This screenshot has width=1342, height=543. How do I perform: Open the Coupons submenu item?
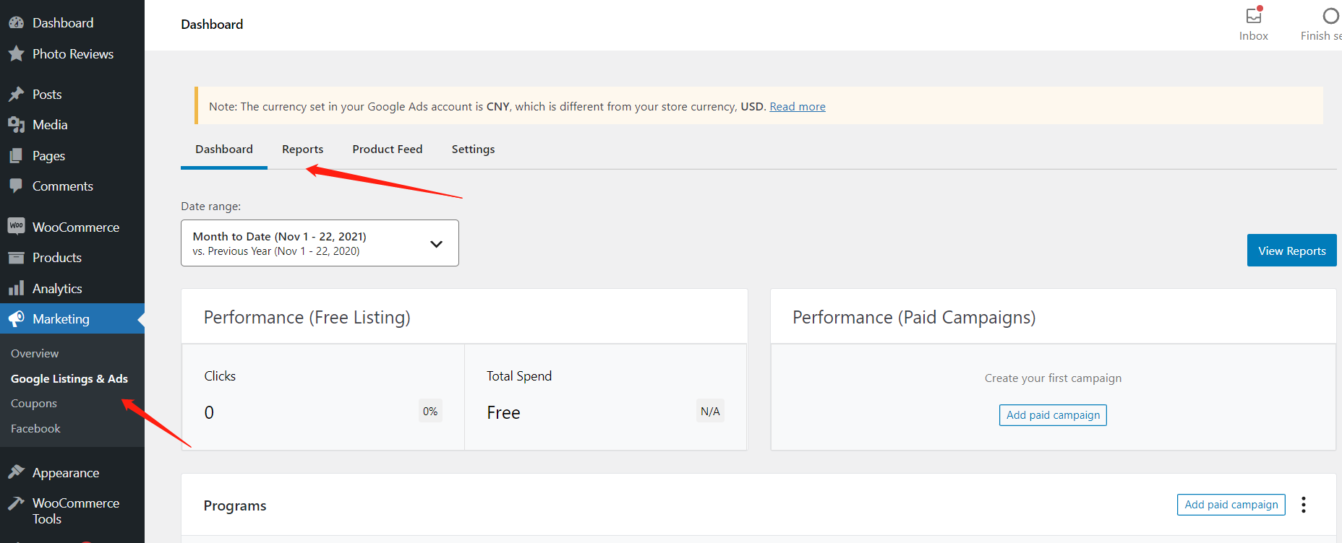tap(34, 404)
